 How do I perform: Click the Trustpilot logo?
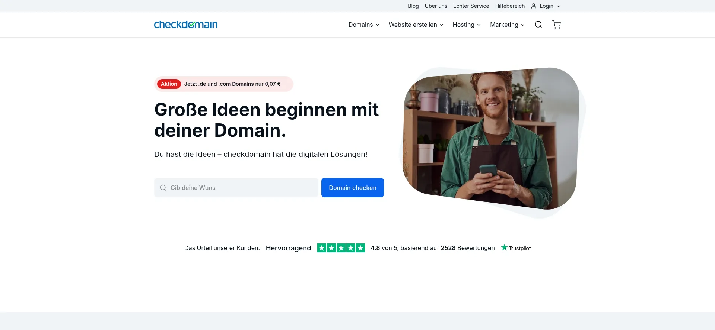(x=516, y=248)
